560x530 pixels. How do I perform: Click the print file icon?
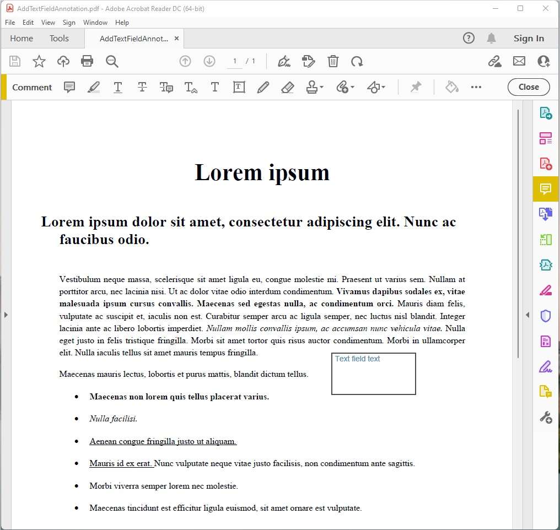tap(87, 61)
